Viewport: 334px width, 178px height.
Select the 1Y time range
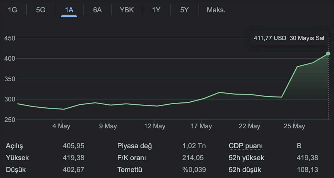[x=156, y=10]
